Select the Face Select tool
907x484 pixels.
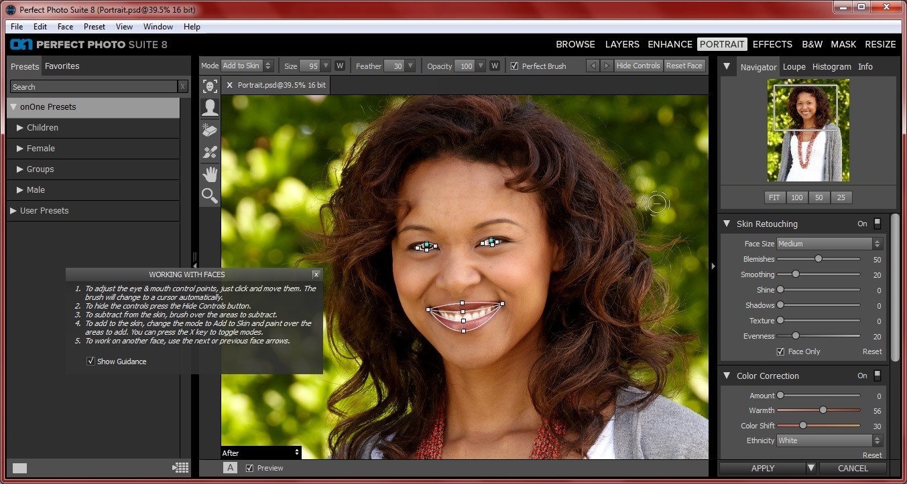coord(209,85)
